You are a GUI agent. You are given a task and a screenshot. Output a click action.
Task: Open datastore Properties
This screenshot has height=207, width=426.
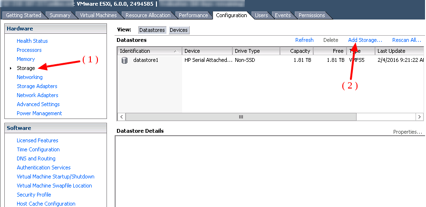407,132
